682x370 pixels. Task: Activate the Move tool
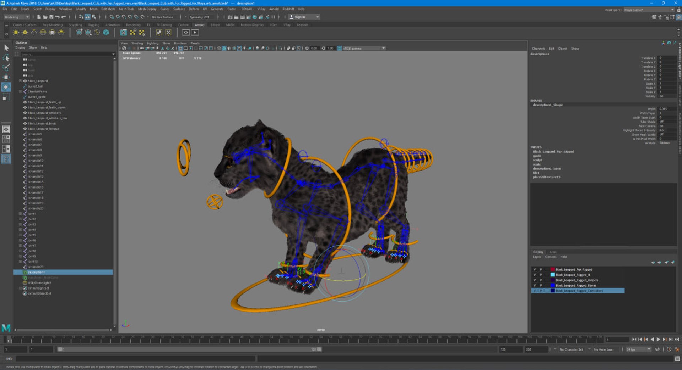[x=6, y=77]
